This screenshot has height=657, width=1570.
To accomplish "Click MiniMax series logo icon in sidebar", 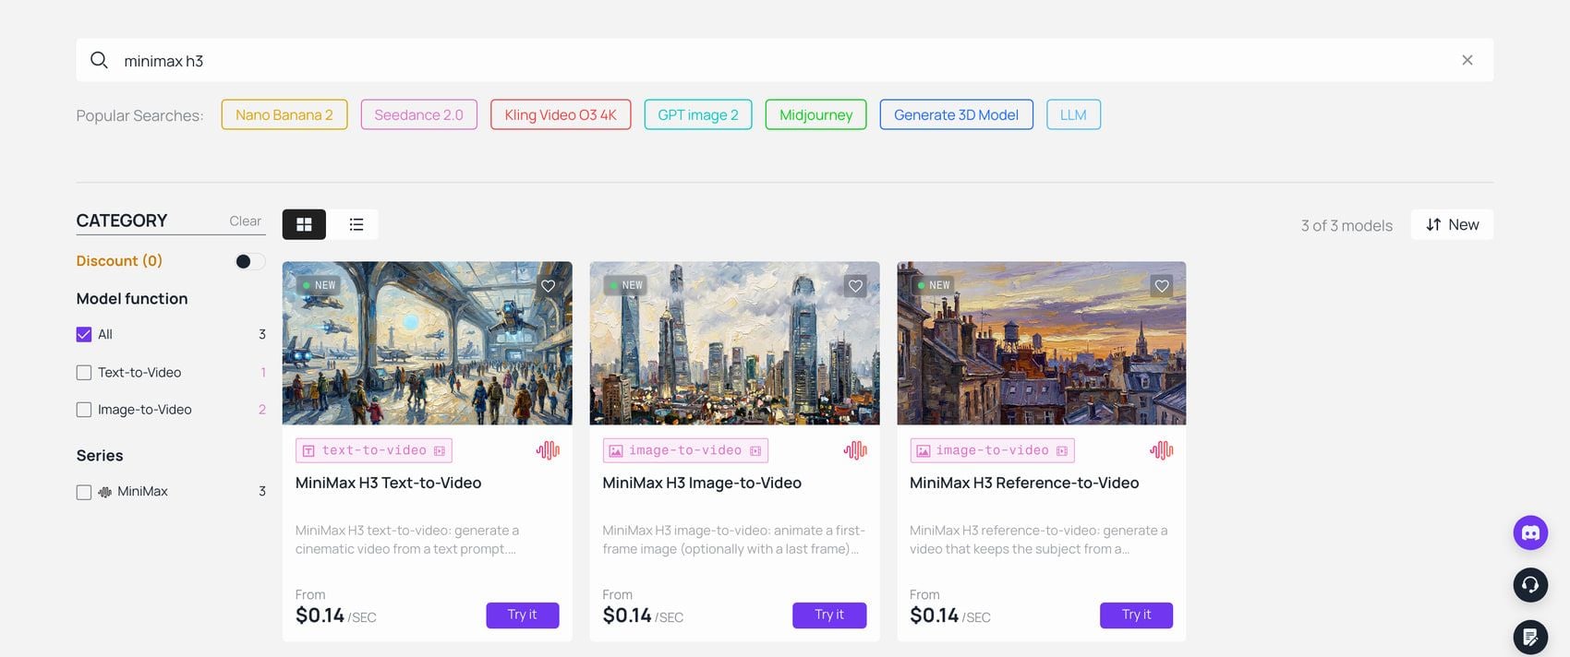I will [x=104, y=492].
